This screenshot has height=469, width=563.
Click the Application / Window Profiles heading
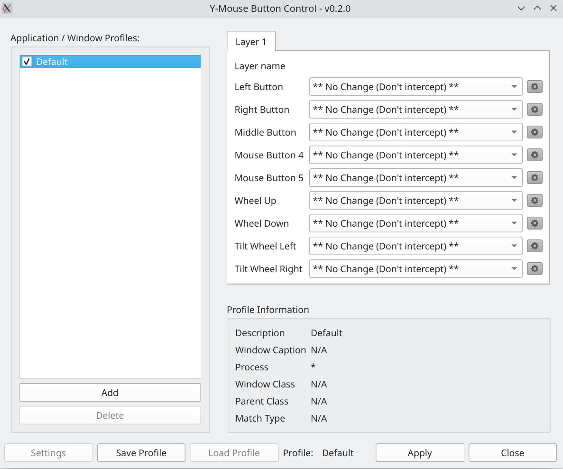(x=75, y=38)
